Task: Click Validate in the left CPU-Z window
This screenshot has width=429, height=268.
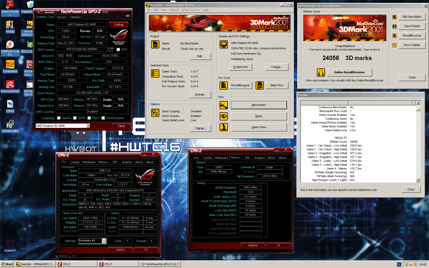Action: coord(120,250)
